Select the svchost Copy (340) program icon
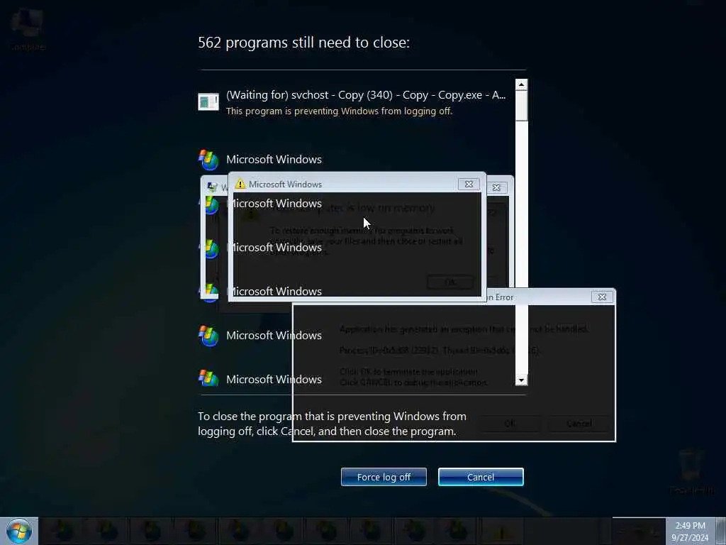This screenshot has width=726, height=545. [208, 101]
